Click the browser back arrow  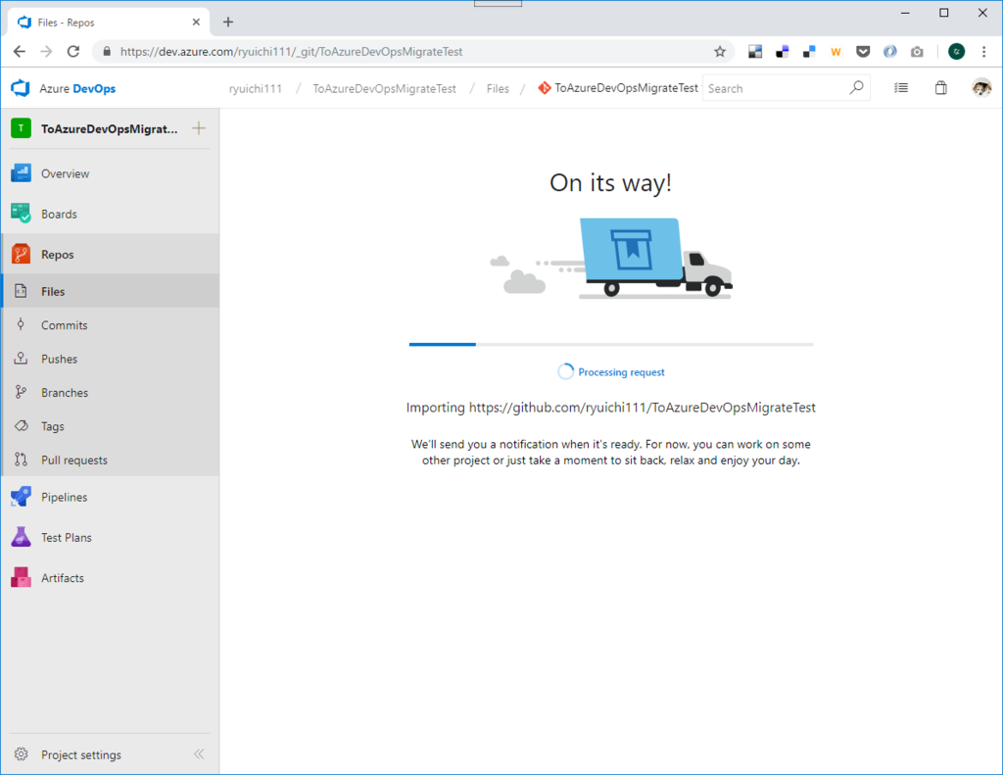pos(20,51)
